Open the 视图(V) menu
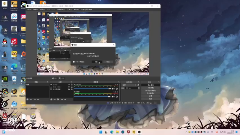Viewport: 240px width, 135px height. pyautogui.click(x=43, y=10)
